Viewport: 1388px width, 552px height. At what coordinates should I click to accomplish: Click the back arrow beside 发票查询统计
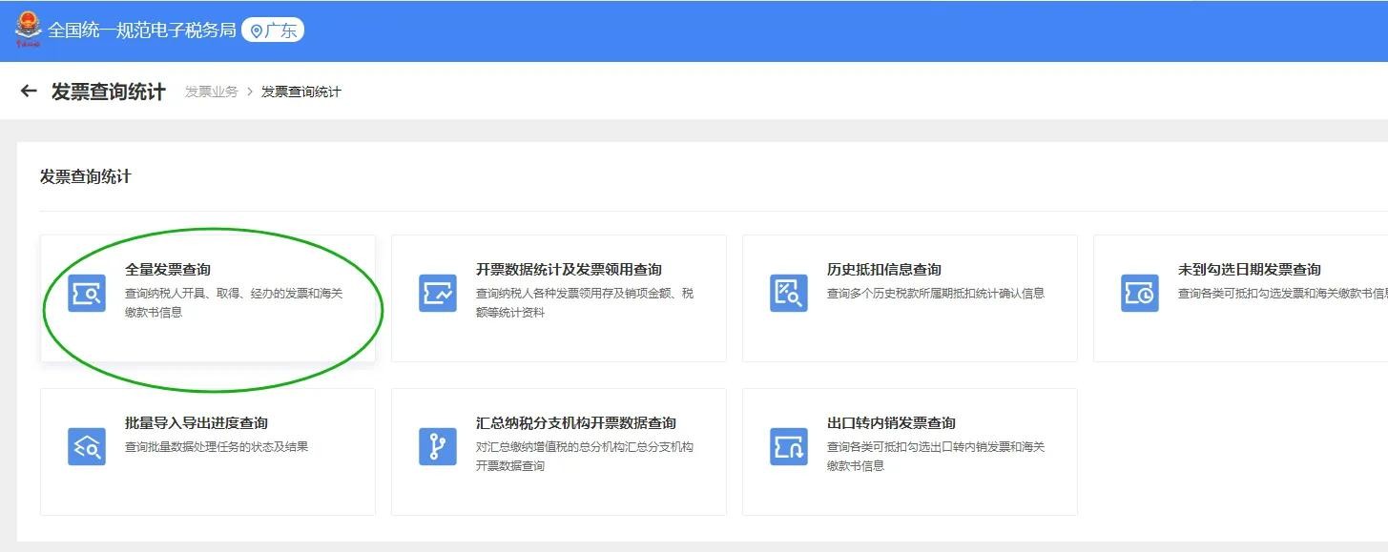coord(29,92)
